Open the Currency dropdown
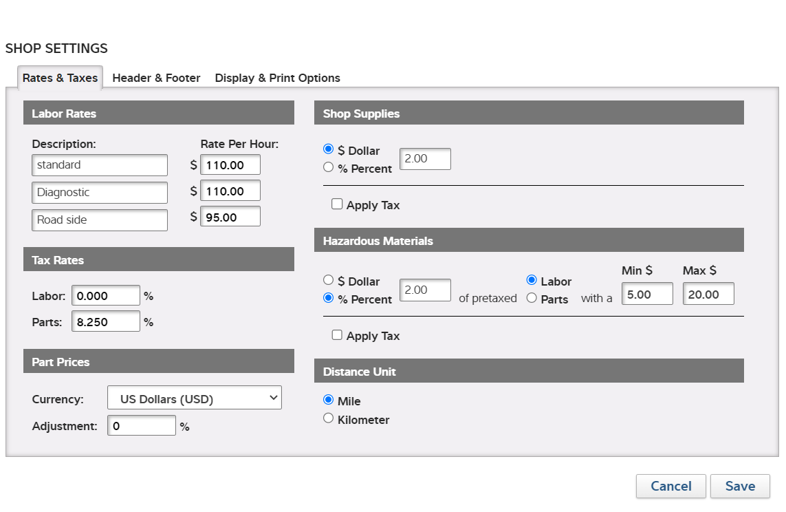Screen dimensions: 786x512 [195, 398]
